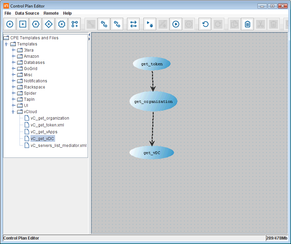Open the Help menu
The height and width of the screenshot is (244, 291).
point(67,13)
